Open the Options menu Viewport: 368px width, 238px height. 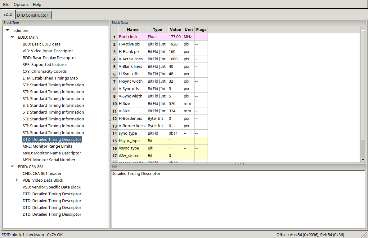tap(21, 4)
